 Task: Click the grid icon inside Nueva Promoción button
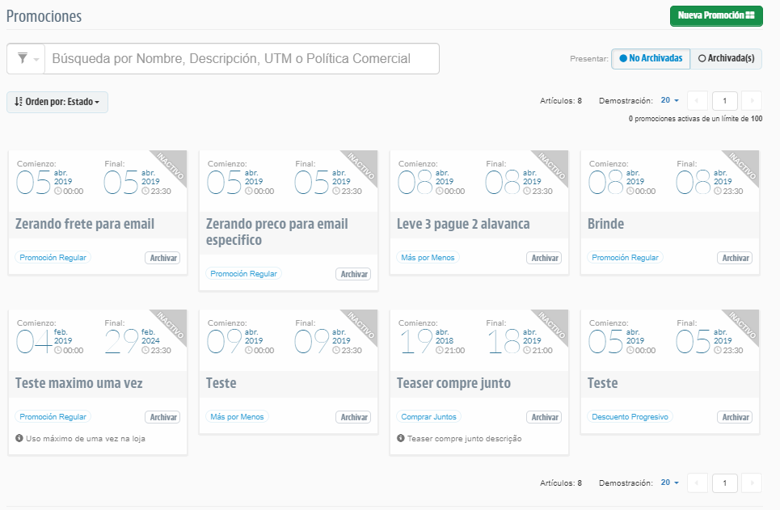coord(749,15)
